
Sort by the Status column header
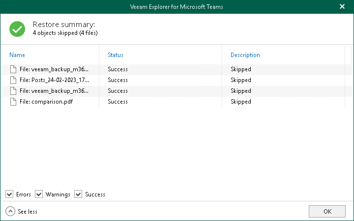(116, 55)
